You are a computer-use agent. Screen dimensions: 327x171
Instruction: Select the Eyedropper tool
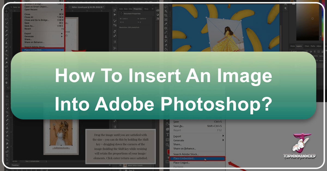(6, 31)
